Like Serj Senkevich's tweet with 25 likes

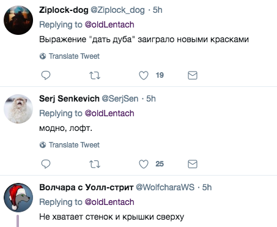click(144, 164)
